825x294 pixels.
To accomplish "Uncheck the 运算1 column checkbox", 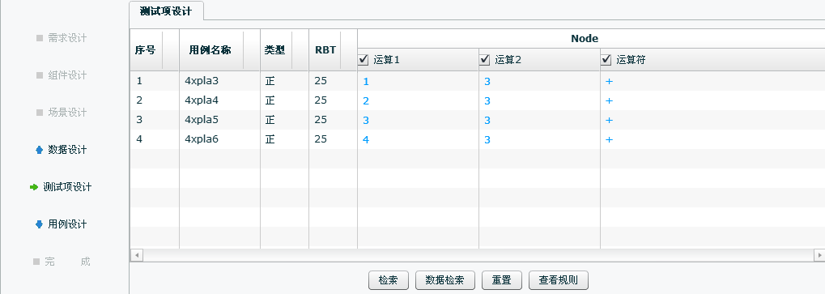I will click(363, 59).
